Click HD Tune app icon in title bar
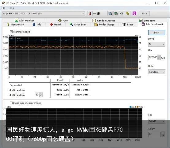 point(3,3)
